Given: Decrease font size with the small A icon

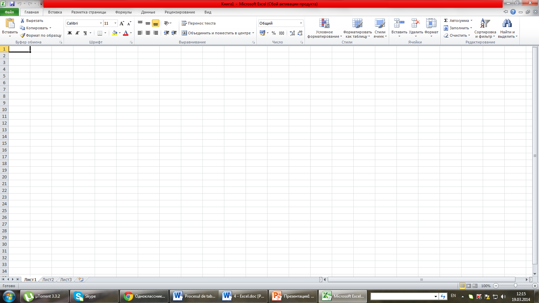Looking at the screenshot, I should pyautogui.click(x=129, y=23).
